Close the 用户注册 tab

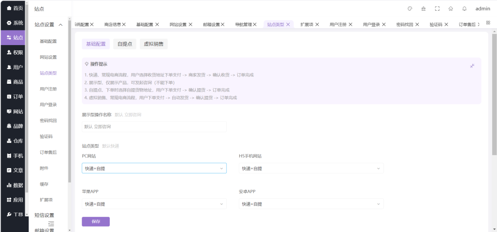[350, 24]
